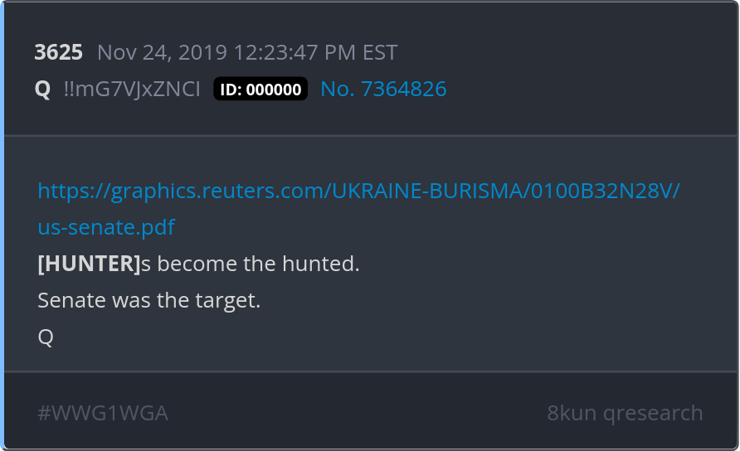Click the line 'Senate was the target.'
Viewport: 740px width, 451px height.
[149, 300]
